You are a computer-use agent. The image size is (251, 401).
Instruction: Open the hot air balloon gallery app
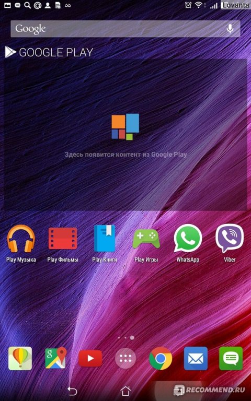tap(20, 358)
